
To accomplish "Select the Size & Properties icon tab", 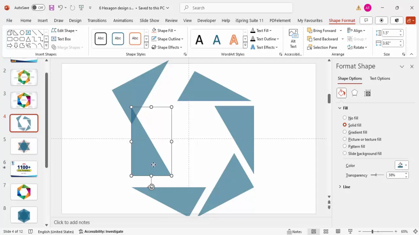I will coord(367,93).
